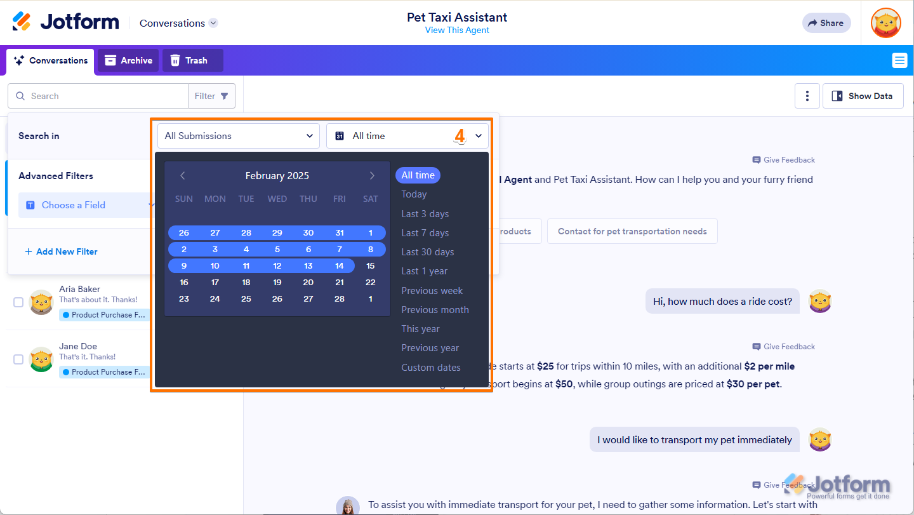Open the user avatar menu
The image size is (914, 515).
tap(886, 23)
